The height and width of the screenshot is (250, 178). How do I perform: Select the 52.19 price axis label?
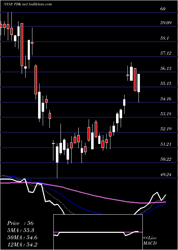tap(166, 129)
